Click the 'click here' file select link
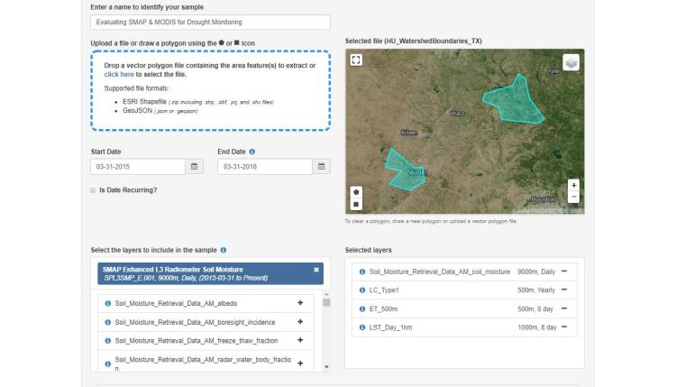 pos(119,74)
